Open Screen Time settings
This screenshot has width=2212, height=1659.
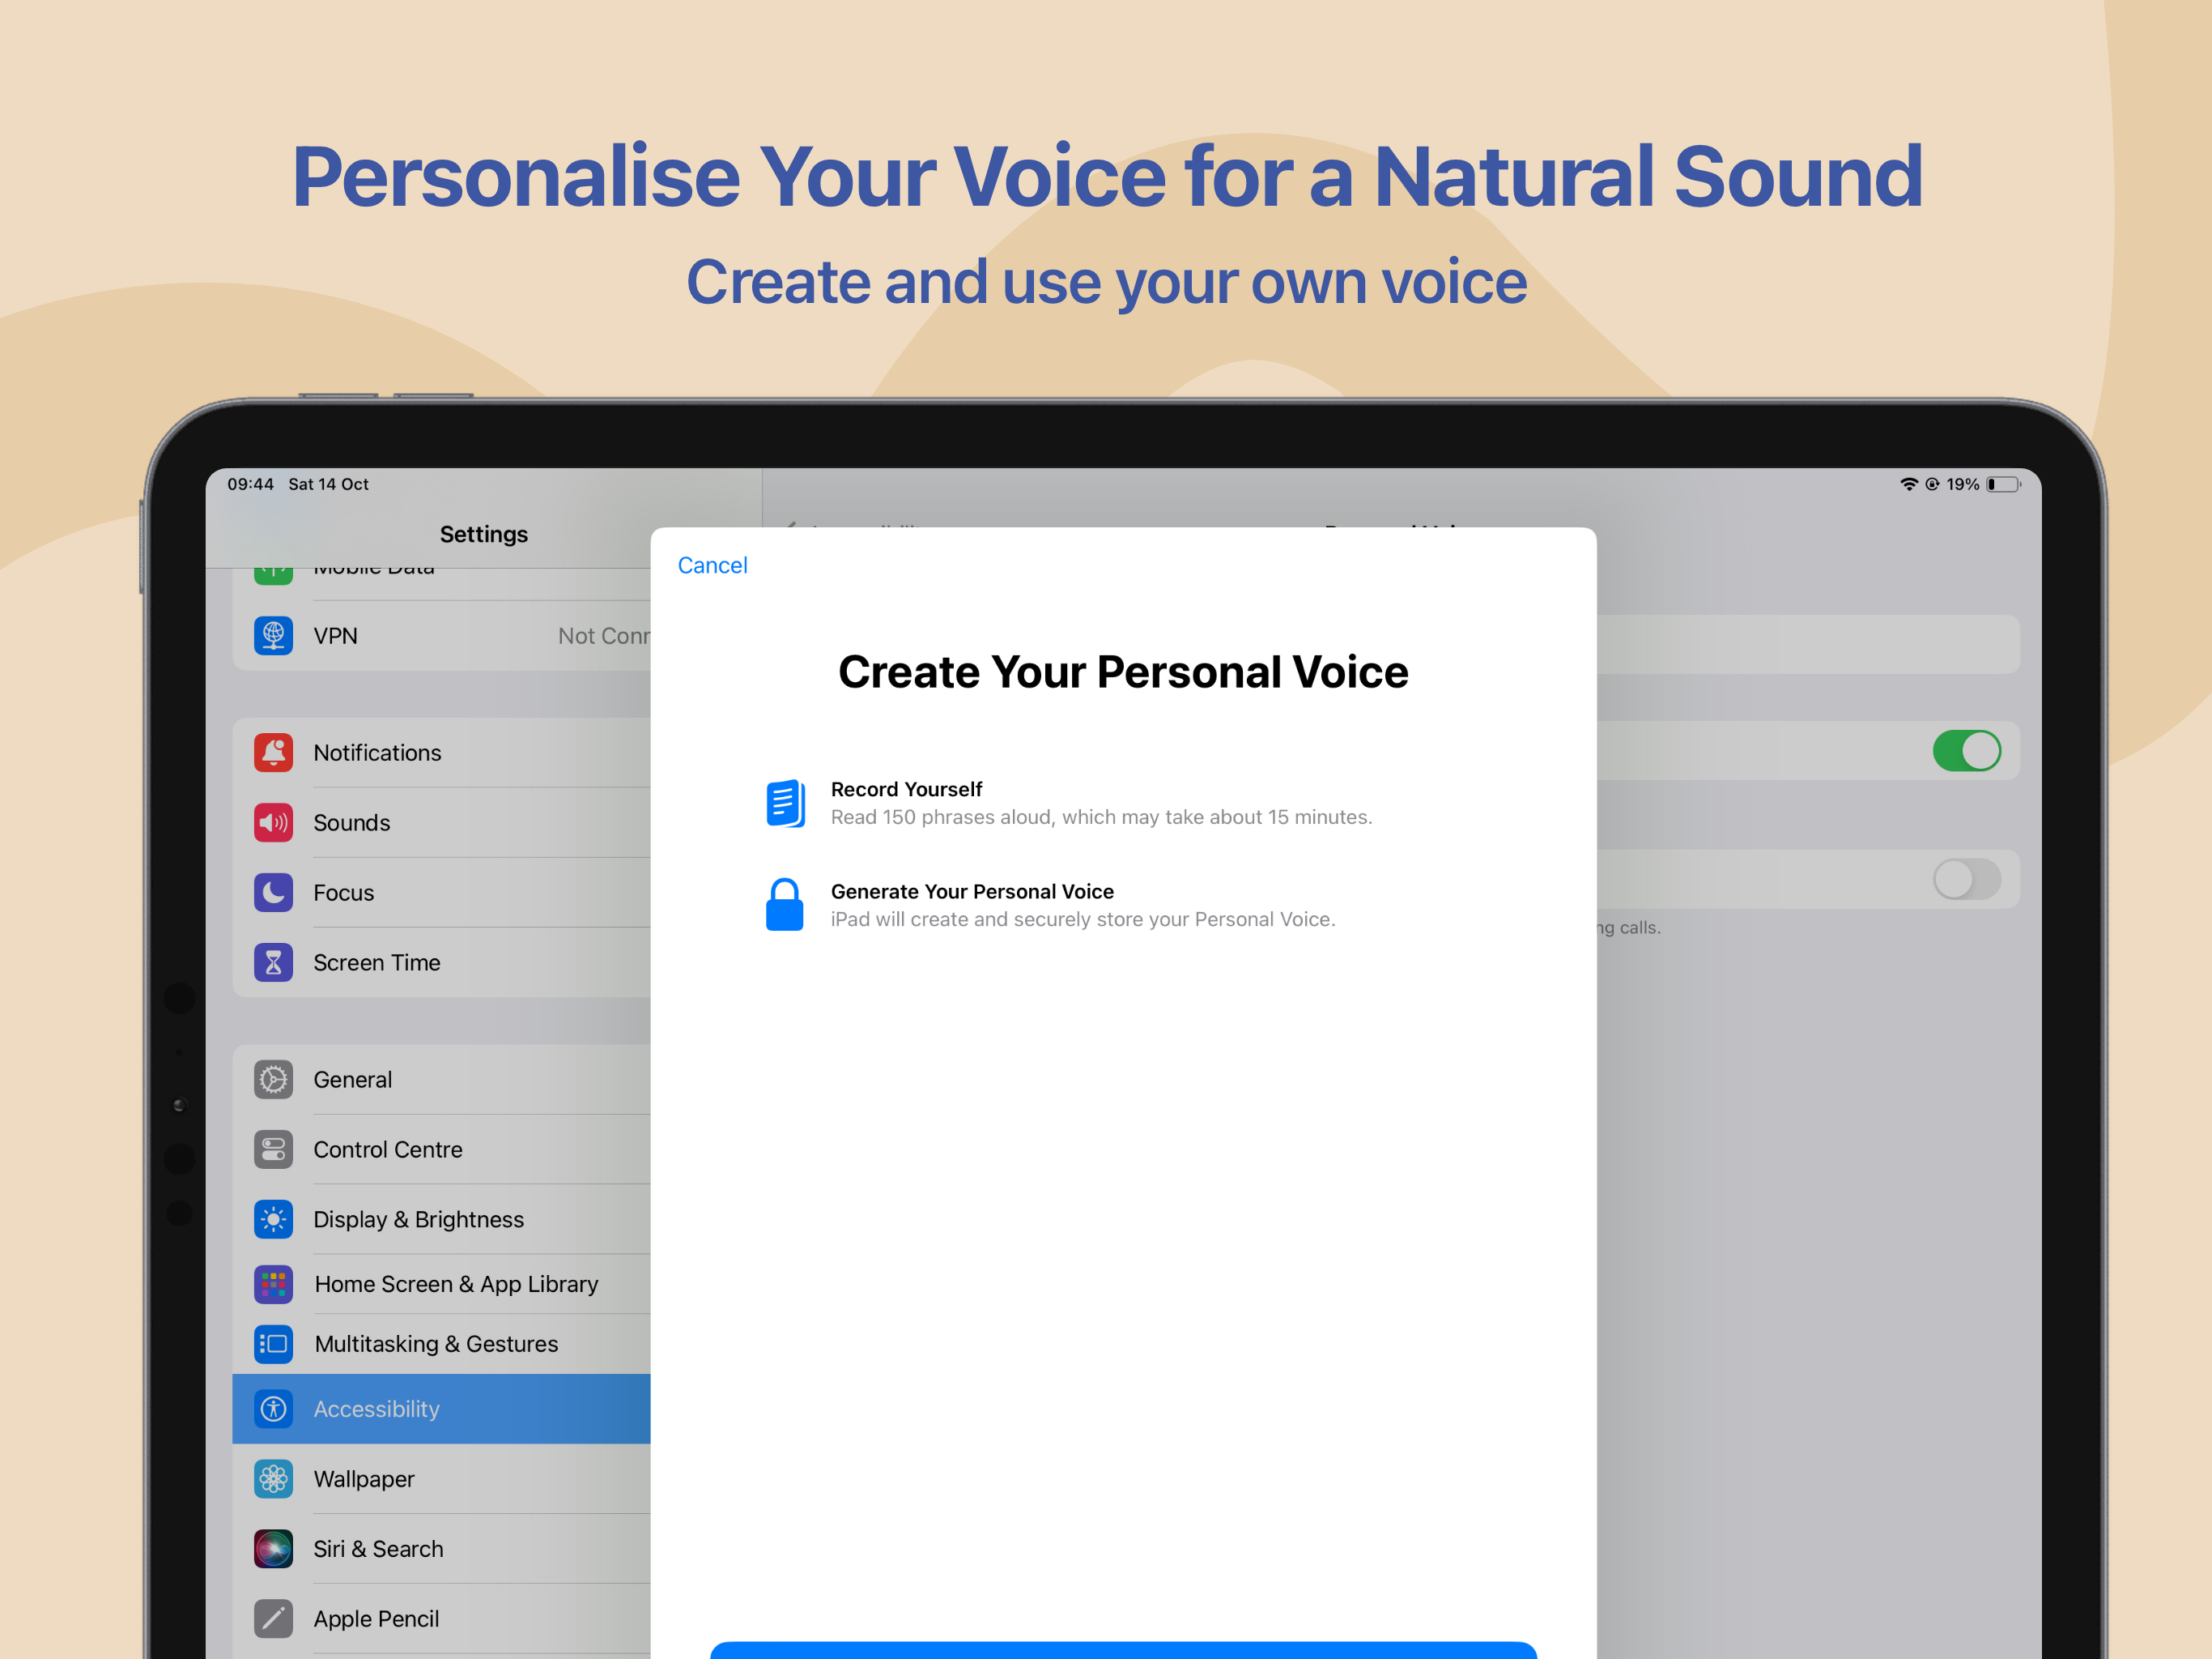[441, 962]
